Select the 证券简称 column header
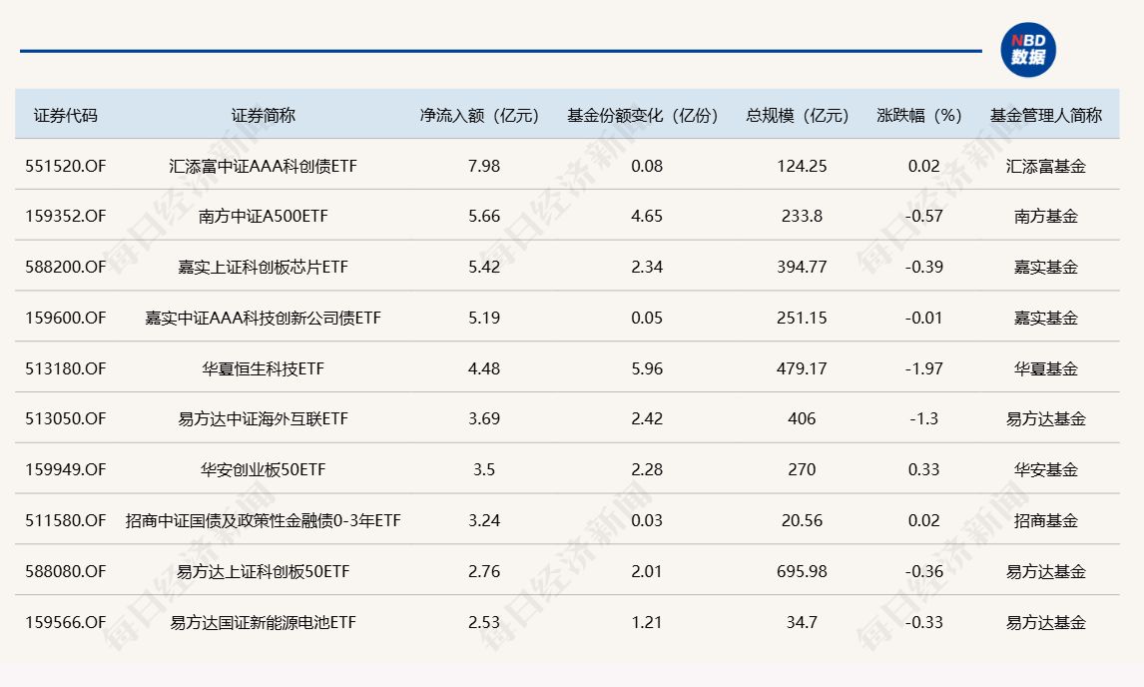 click(x=264, y=116)
